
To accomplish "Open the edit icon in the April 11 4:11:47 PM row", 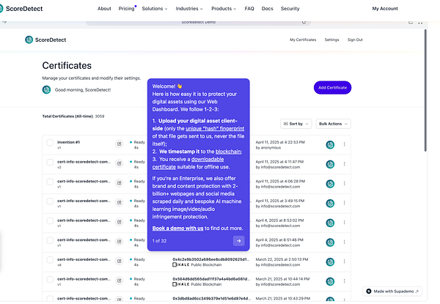I will [x=120, y=163].
